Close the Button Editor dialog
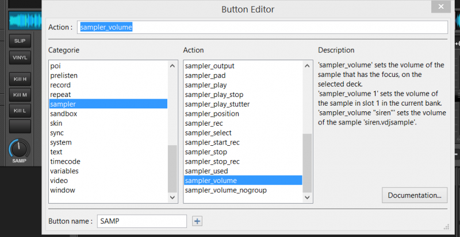The height and width of the screenshot is (237, 460). click(440, 7)
